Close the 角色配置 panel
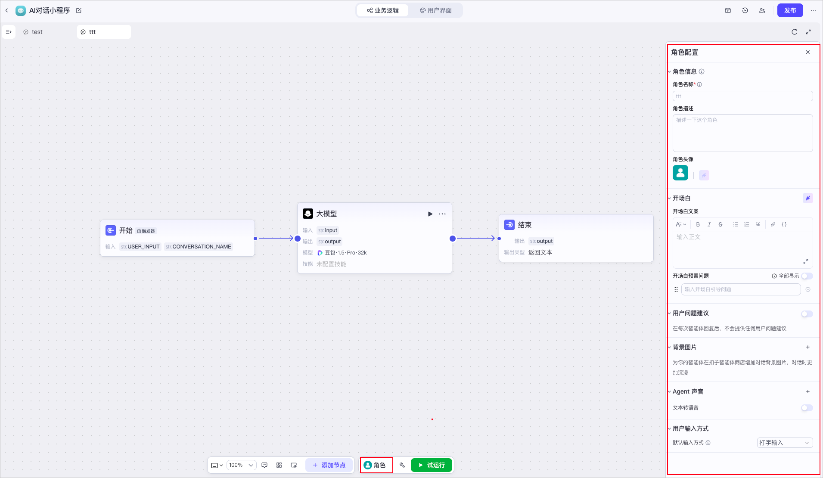Screen dimensions: 823x478 808,52
